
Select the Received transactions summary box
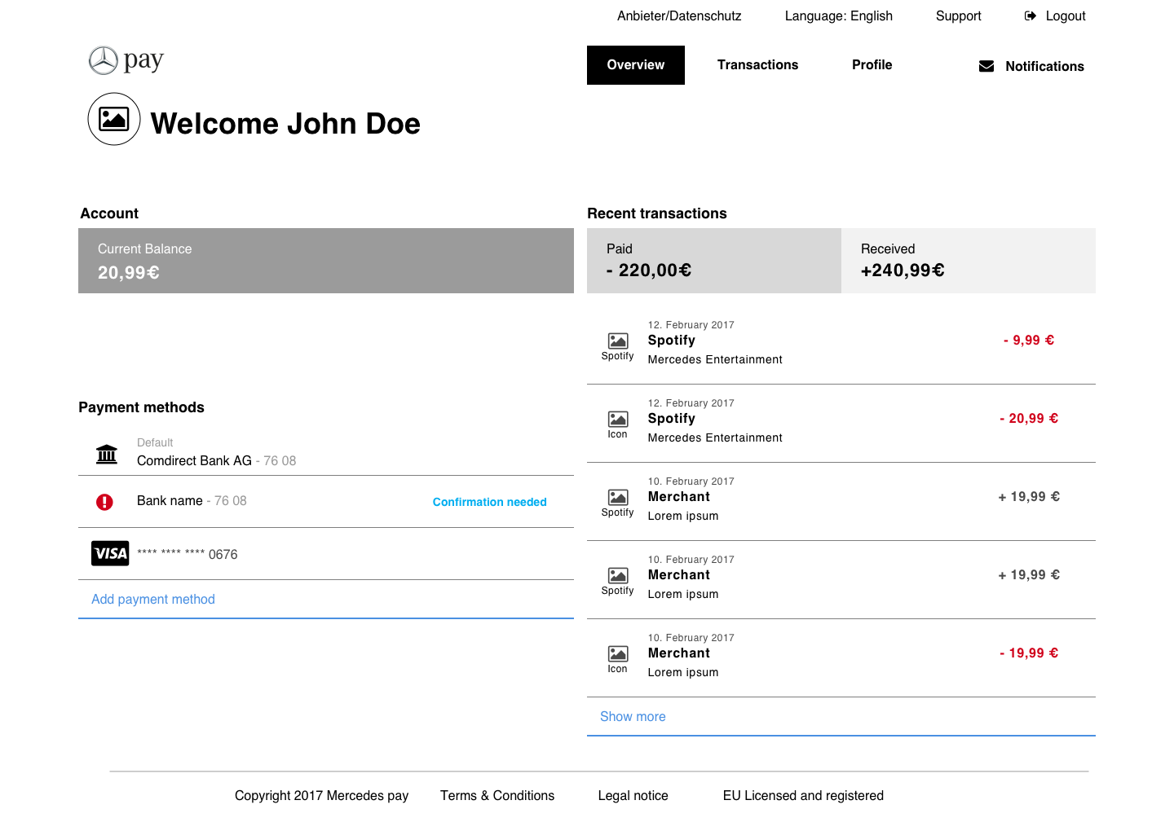968,261
